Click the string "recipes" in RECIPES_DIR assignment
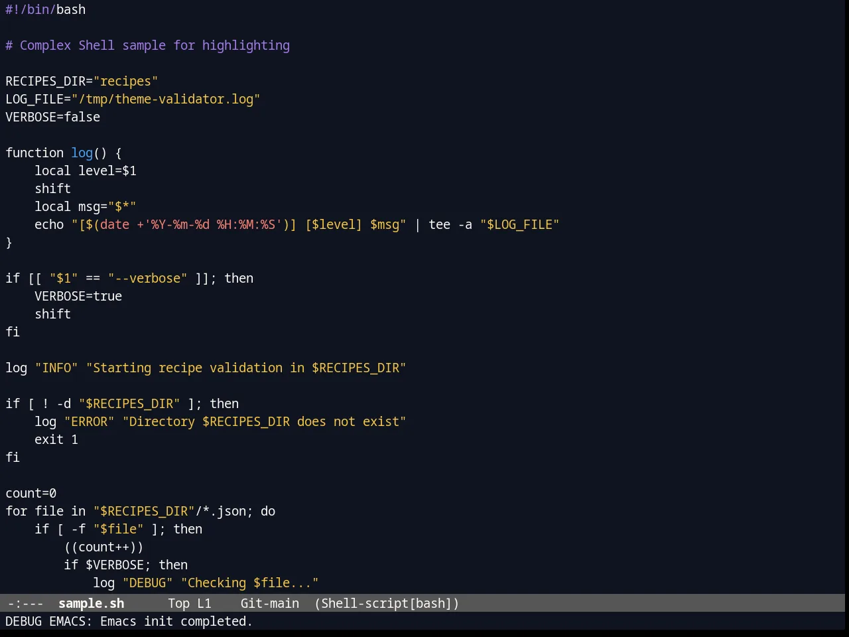Image resolution: width=849 pixels, height=637 pixels. click(x=126, y=81)
